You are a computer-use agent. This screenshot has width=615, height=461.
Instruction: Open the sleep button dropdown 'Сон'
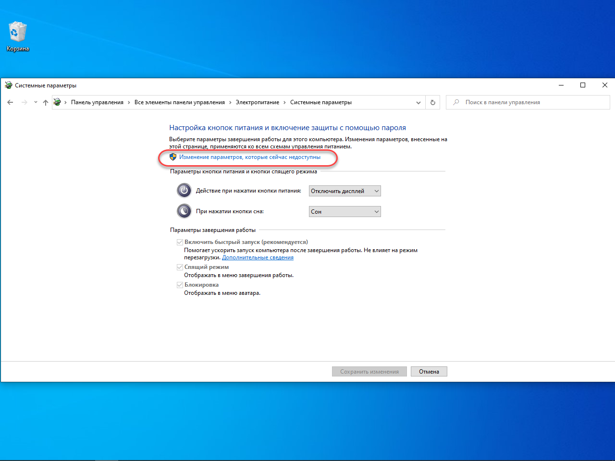coord(345,212)
